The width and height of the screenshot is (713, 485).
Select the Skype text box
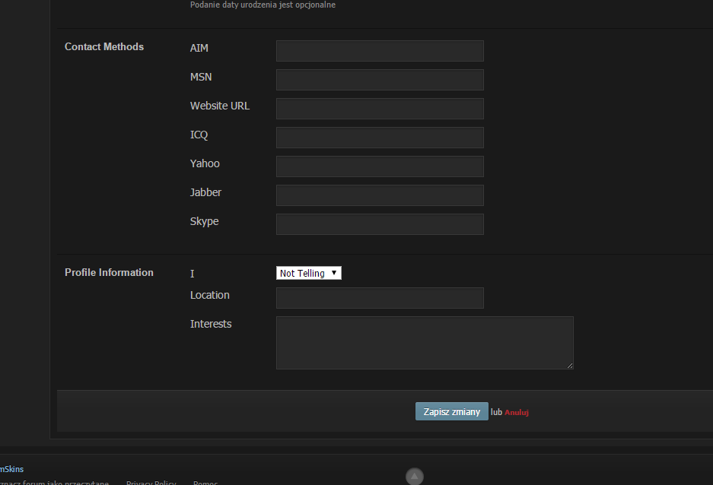coord(379,224)
